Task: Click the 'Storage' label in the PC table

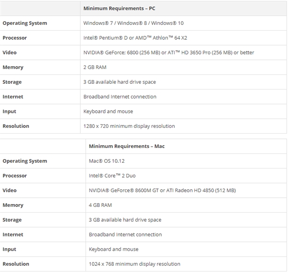Action: pos(12,82)
